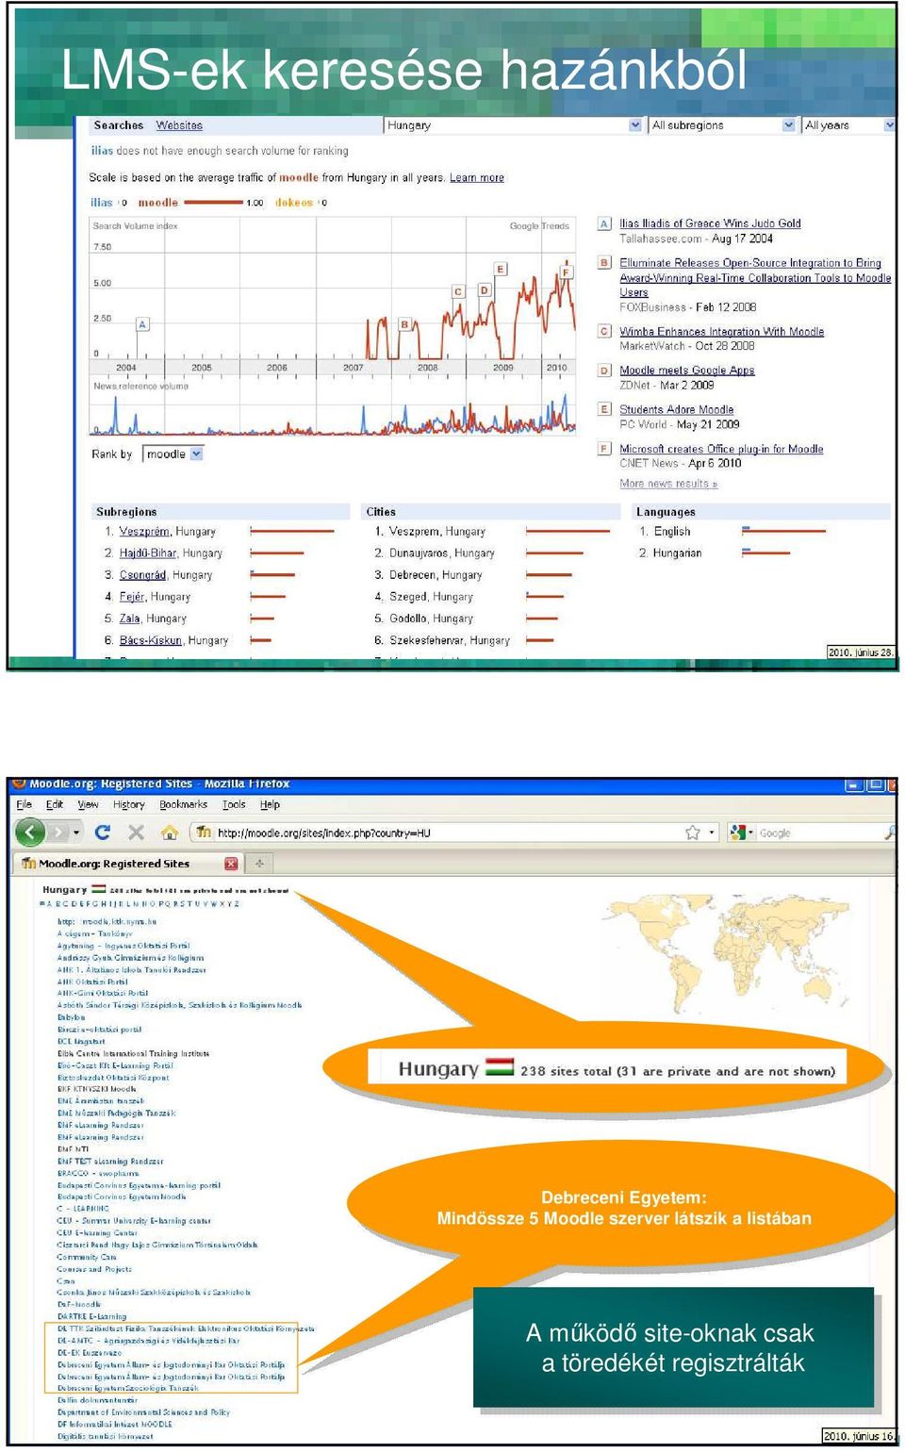
Task: Click the Moodle favicon in the address bar
Action: pos(204,833)
